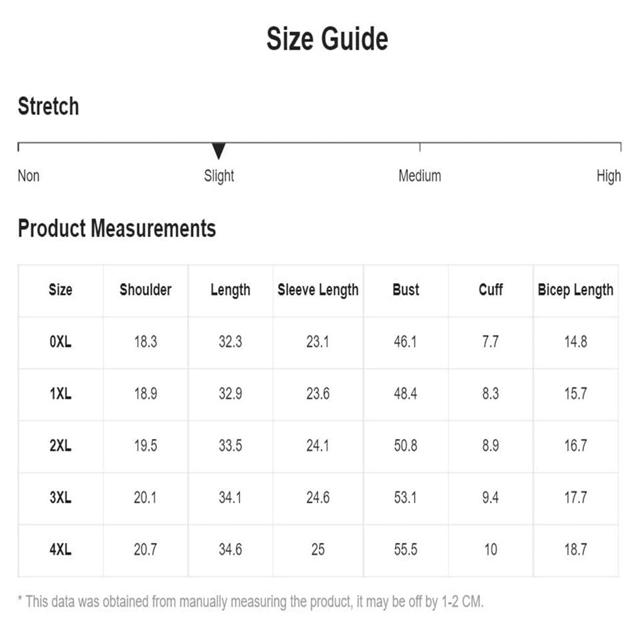Screen dimensions: 629x629
Task: Click the Bicep Length column header
Action: click(x=576, y=290)
